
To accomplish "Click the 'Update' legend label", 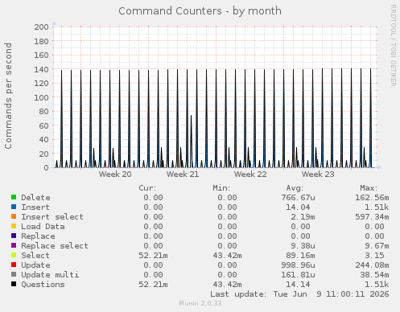I will [35, 265].
